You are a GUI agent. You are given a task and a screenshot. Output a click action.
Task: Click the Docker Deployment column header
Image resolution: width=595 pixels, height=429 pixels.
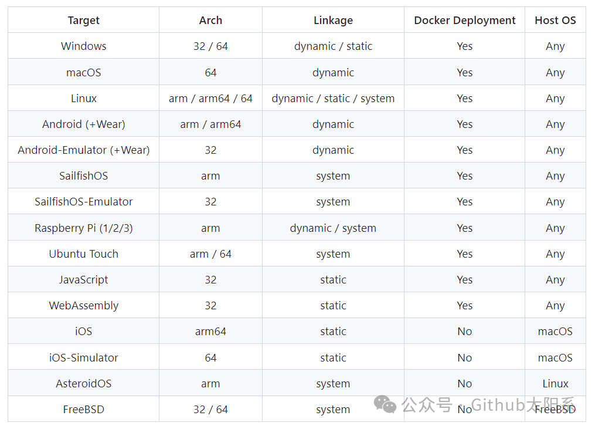(x=464, y=21)
